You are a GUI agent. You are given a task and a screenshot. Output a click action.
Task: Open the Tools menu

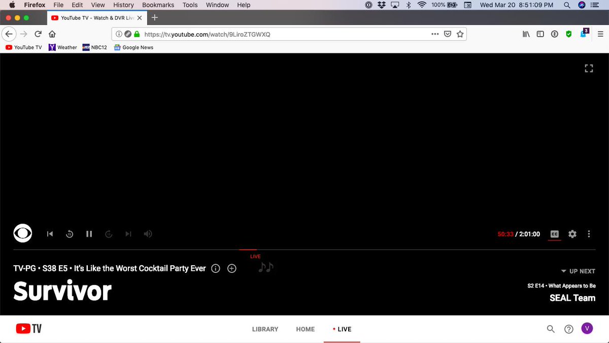(190, 5)
